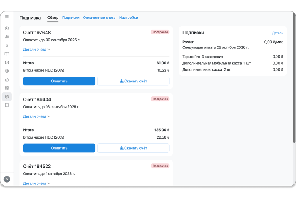
Task: Pay invoice 186404 with Оплатить button
Action: pos(59,148)
